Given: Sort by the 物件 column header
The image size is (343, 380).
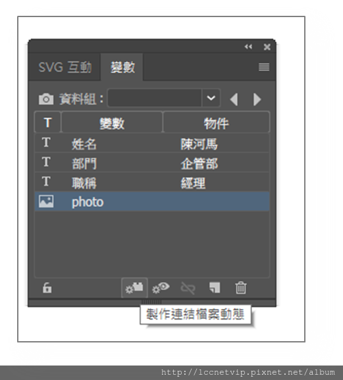Looking at the screenshot, I should [217, 122].
